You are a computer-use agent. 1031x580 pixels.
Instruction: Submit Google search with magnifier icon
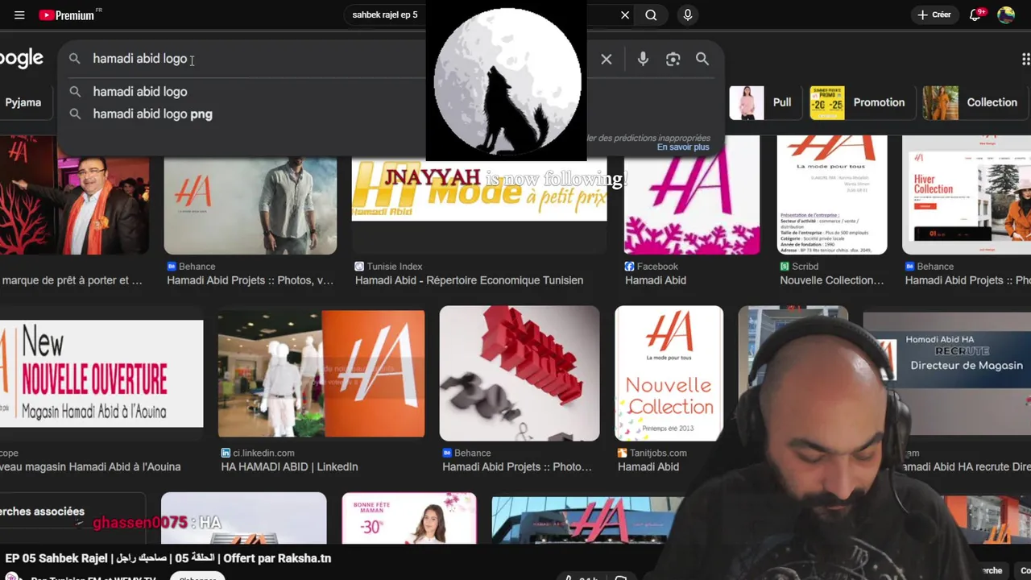702,59
